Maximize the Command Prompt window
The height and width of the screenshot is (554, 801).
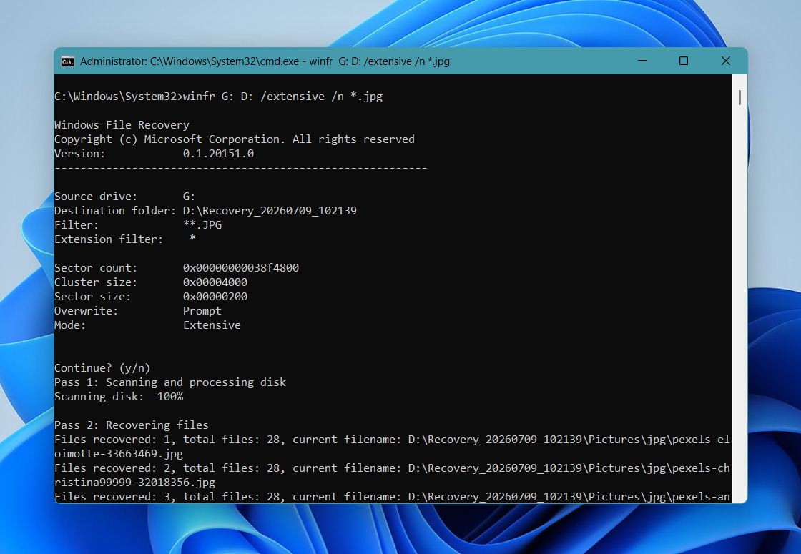[684, 61]
